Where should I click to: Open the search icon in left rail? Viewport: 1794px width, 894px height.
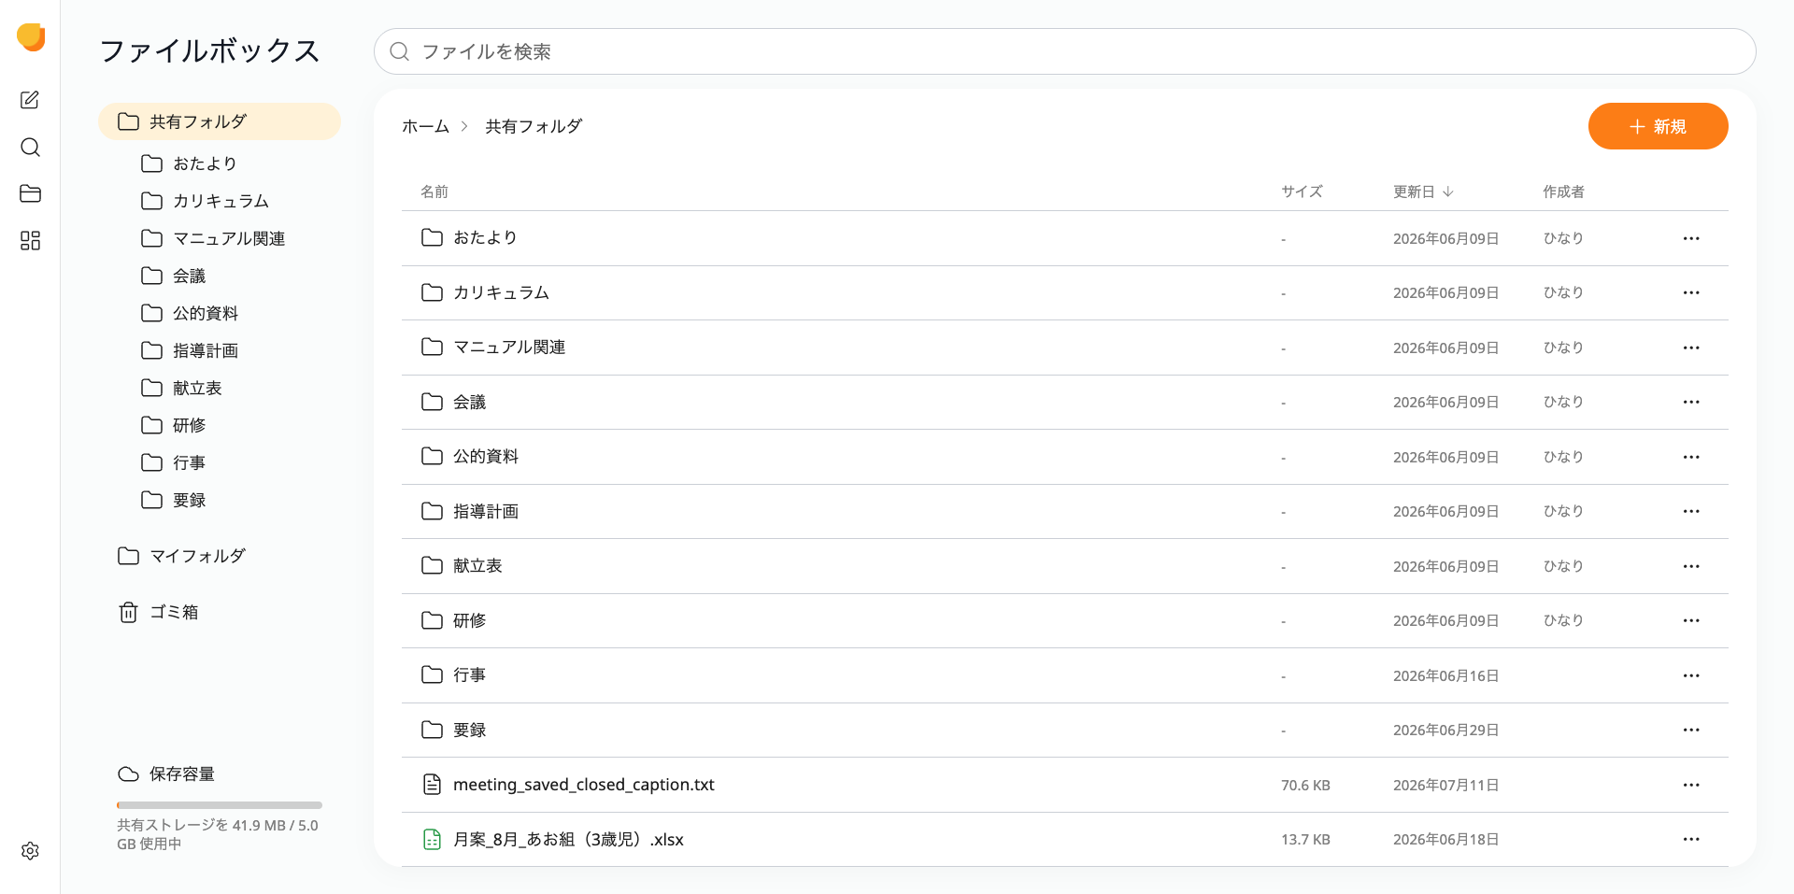click(x=30, y=147)
